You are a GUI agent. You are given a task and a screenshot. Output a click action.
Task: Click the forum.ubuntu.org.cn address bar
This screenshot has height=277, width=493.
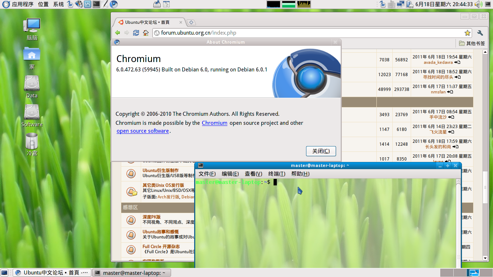[313, 33]
